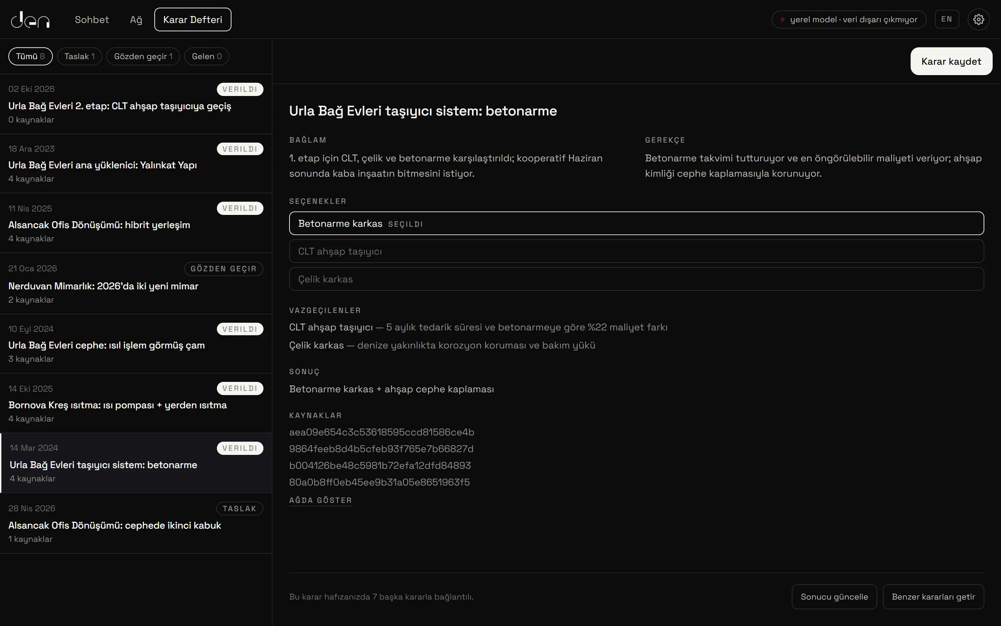Filter list by Gözden geçir 1

143,56
